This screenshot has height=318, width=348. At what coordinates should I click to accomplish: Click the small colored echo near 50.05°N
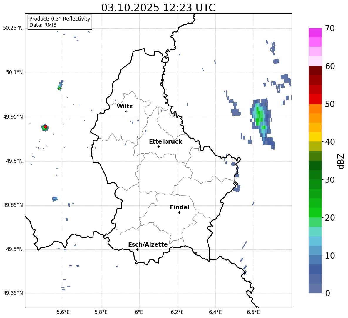click(x=60, y=86)
